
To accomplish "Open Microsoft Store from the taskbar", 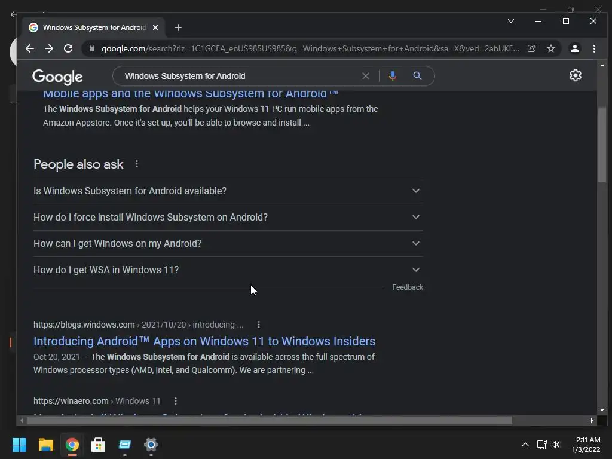I will tap(99, 445).
